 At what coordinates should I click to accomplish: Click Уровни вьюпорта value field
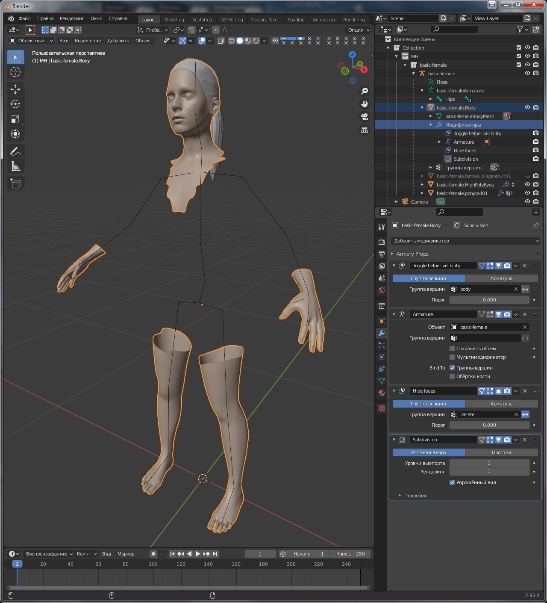pyautogui.click(x=489, y=463)
